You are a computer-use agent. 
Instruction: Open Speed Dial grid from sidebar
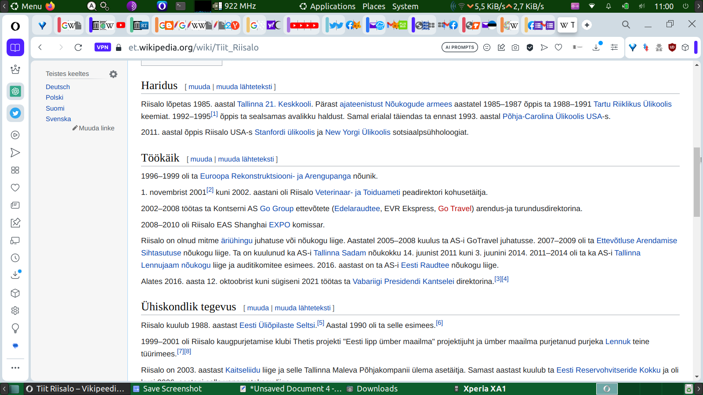[15, 170]
